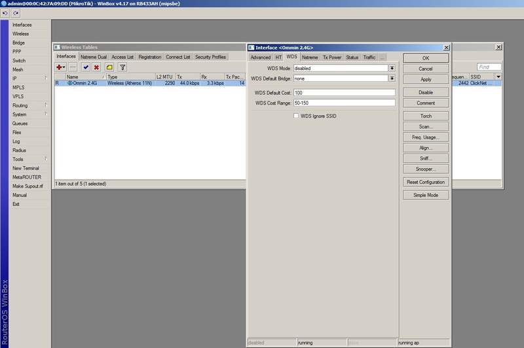Open Interfaces in the sidebar menu
524x348 pixels.
pyautogui.click(x=22, y=25)
